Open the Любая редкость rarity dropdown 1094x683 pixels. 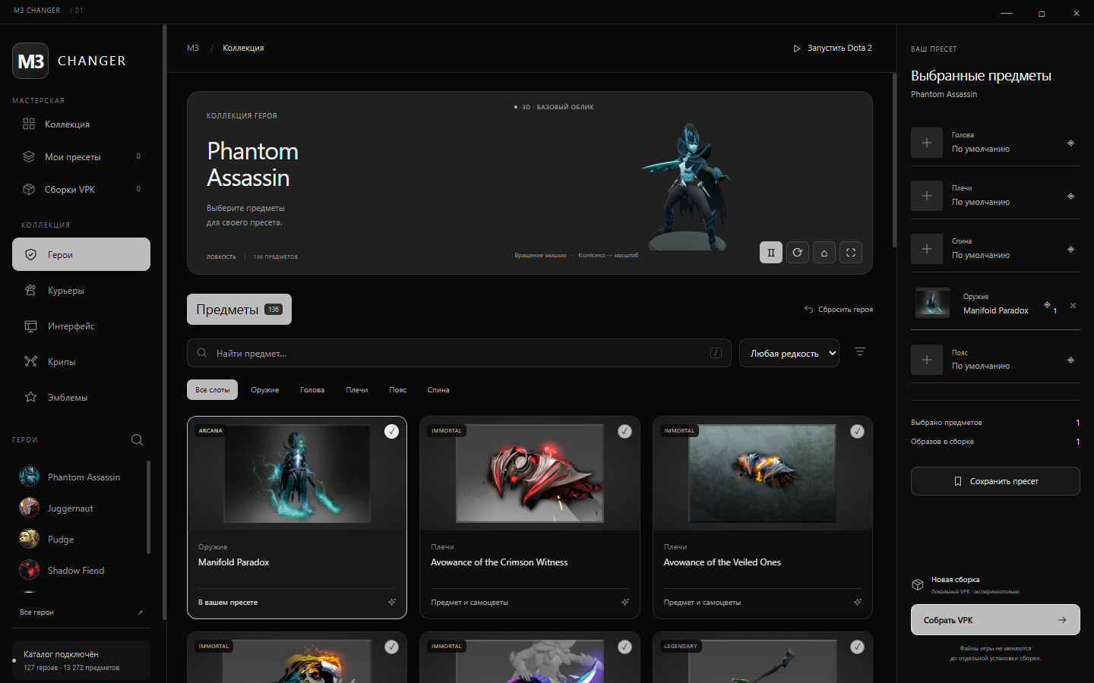click(789, 353)
